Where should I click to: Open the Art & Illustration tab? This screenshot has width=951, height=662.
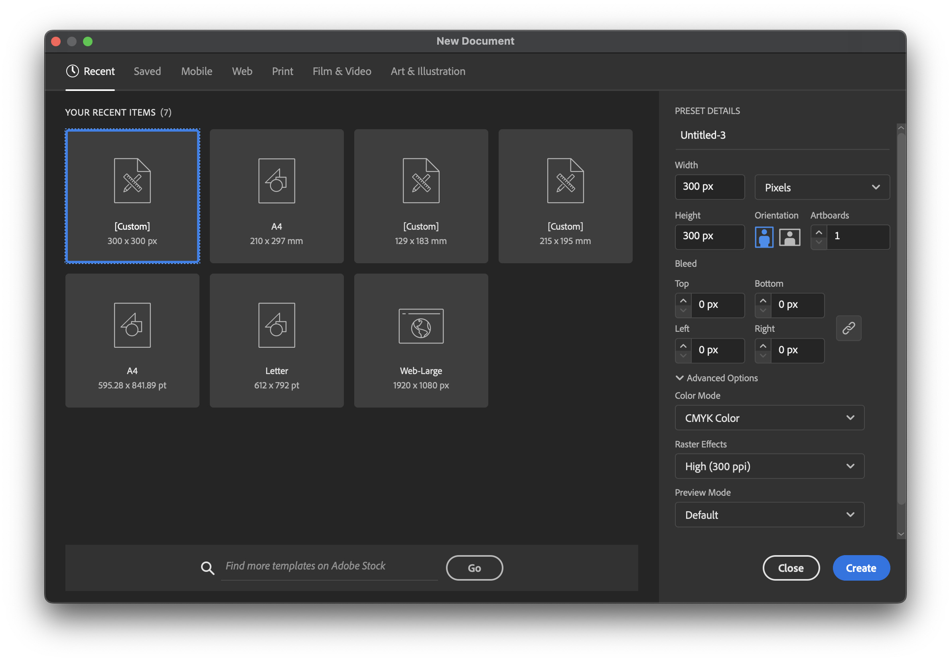(x=428, y=71)
